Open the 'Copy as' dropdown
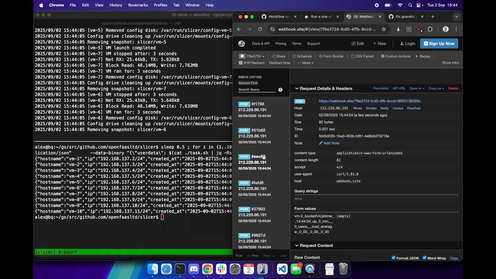Viewport: 496px width, 279px height. 436,88
